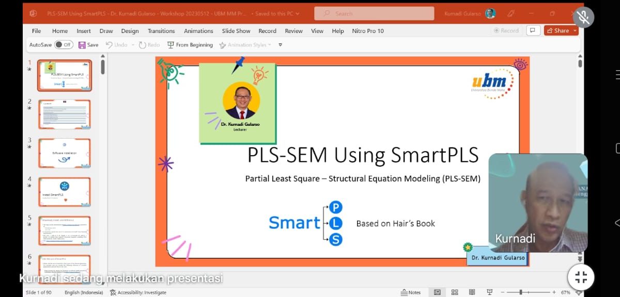Toggle the AutoSave switch
This screenshot has width=620, height=297.
[x=64, y=45]
